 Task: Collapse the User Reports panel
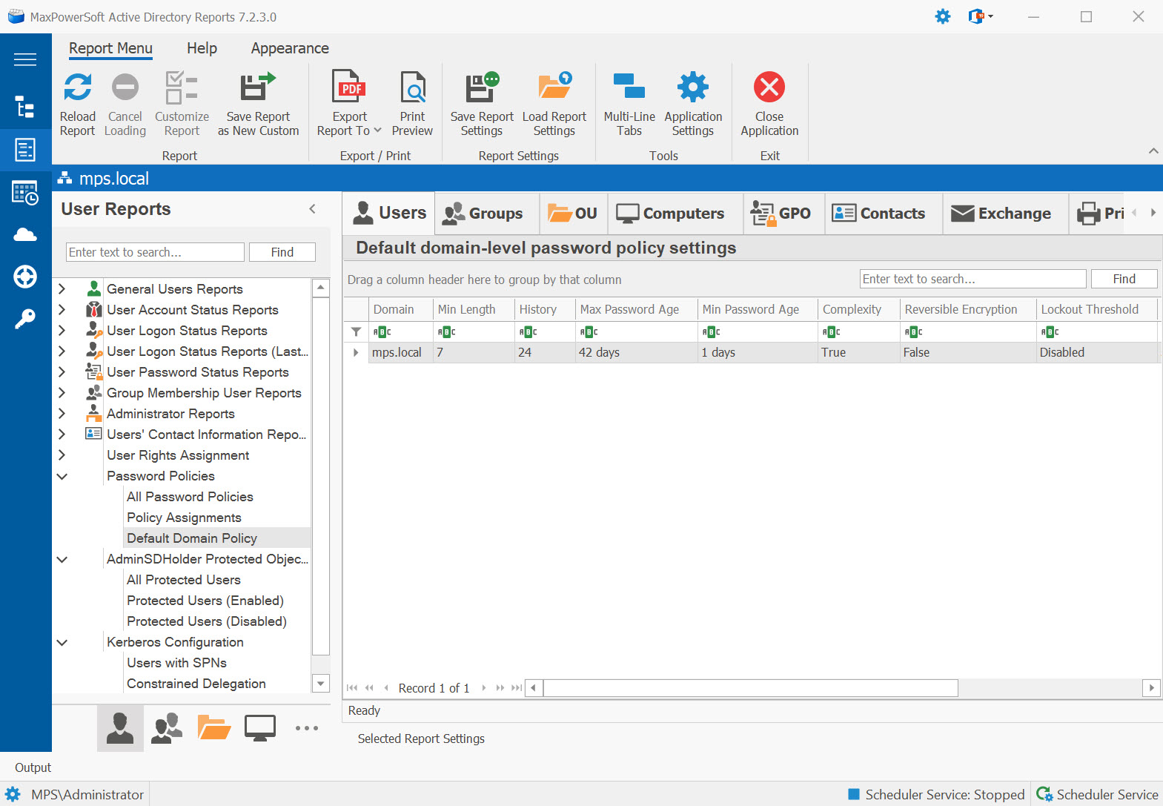click(x=313, y=209)
